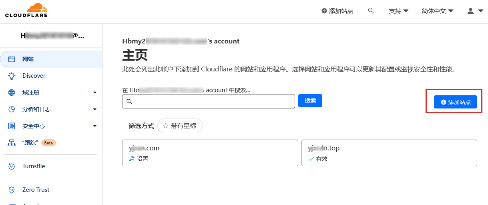
Task: Click the Turnstile sidebar icon
Action: point(12,166)
